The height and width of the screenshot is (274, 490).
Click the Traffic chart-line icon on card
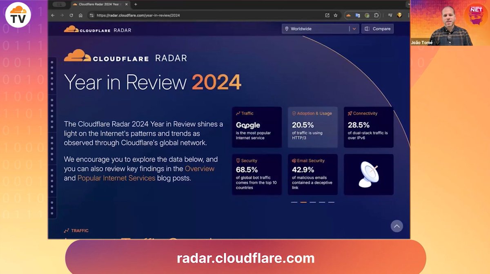(x=238, y=113)
